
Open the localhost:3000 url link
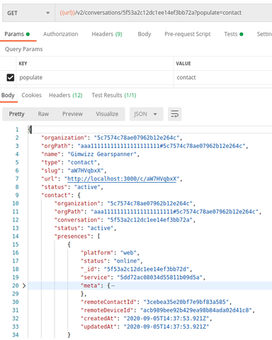[122, 178]
